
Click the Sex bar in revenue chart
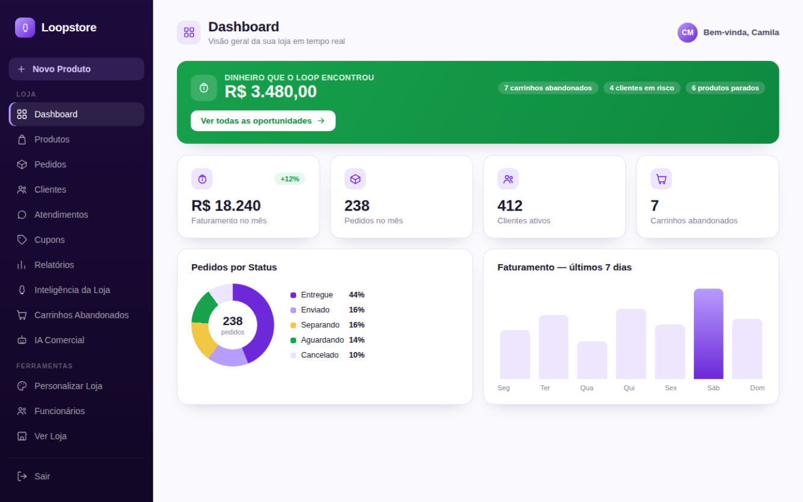coord(670,352)
